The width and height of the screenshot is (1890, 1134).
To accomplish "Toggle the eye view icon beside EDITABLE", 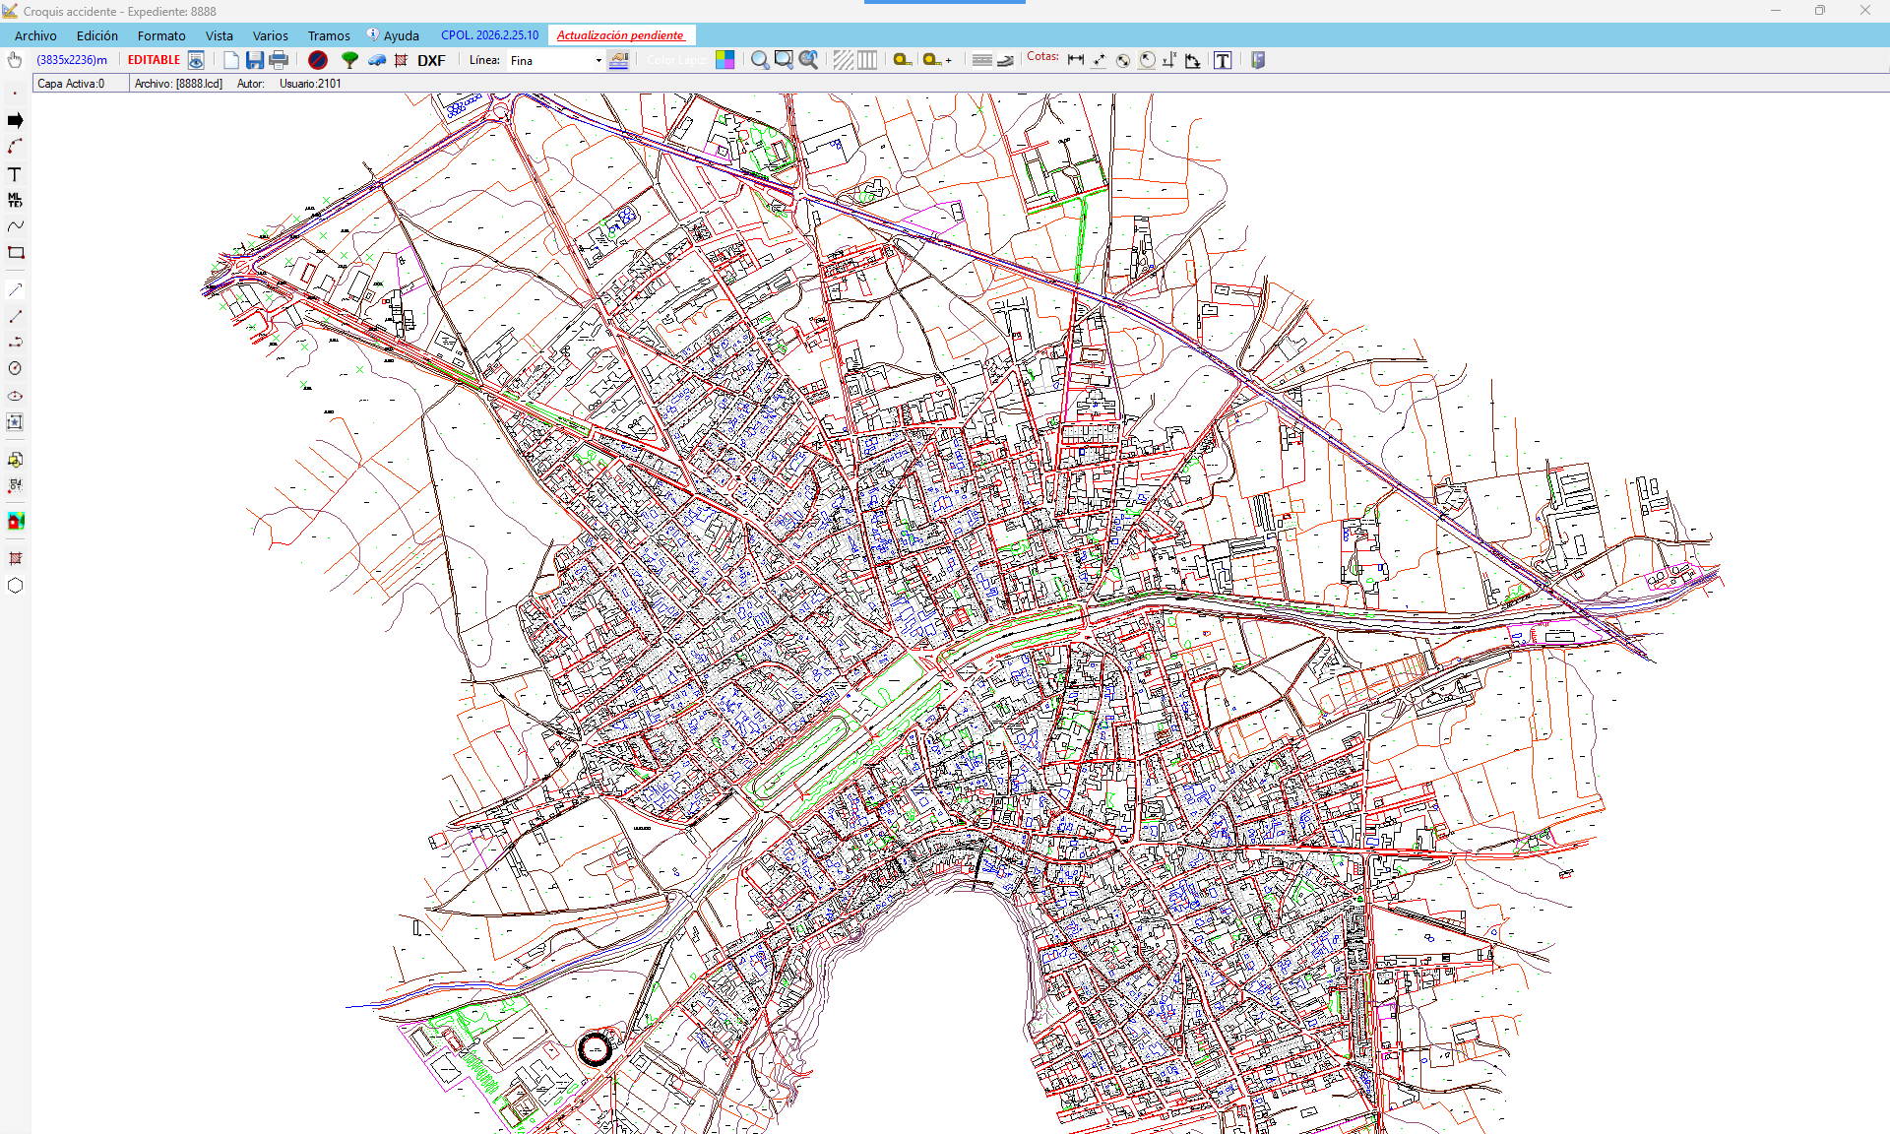I will click(x=196, y=60).
